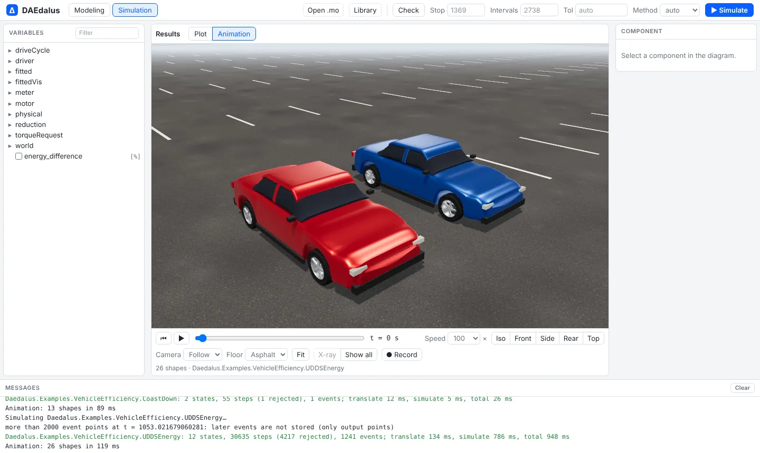Set camera to Side view
The image size is (760, 453).
click(547, 338)
